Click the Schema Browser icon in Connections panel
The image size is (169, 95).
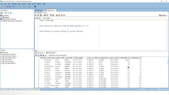pyautogui.click(x=11, y=13)
